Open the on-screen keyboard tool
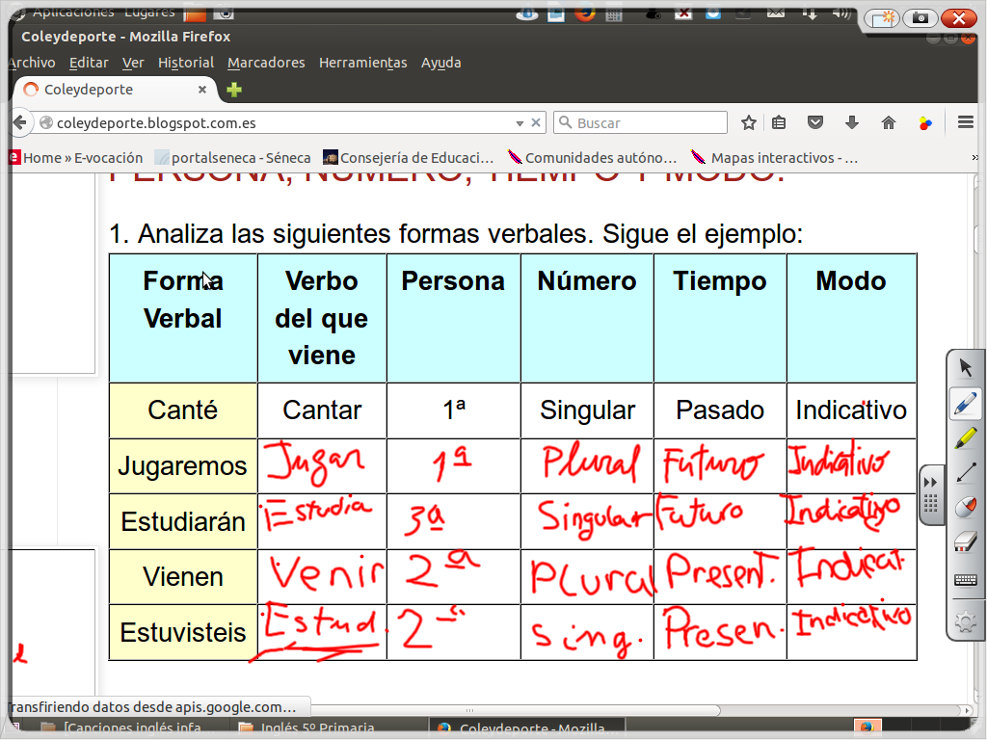Screen dimensions: 987x740 tap(965, 579)
